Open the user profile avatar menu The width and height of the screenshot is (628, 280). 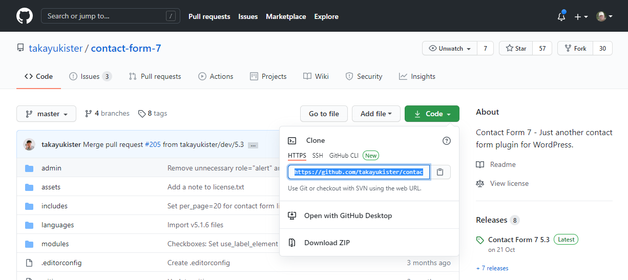603,17
